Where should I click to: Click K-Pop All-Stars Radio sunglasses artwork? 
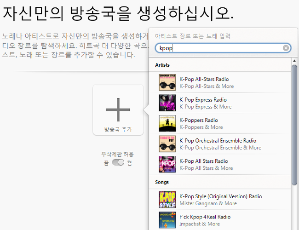tap(167, 82)
